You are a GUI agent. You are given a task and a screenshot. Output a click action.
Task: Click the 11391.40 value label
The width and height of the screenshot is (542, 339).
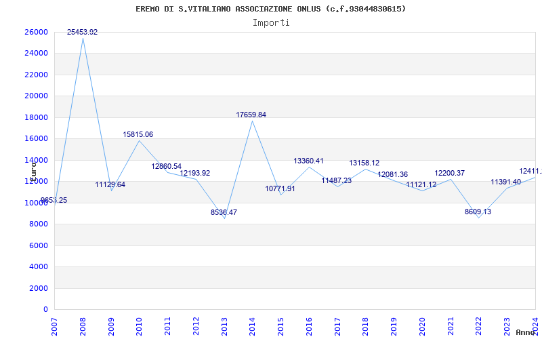point(506,182)
